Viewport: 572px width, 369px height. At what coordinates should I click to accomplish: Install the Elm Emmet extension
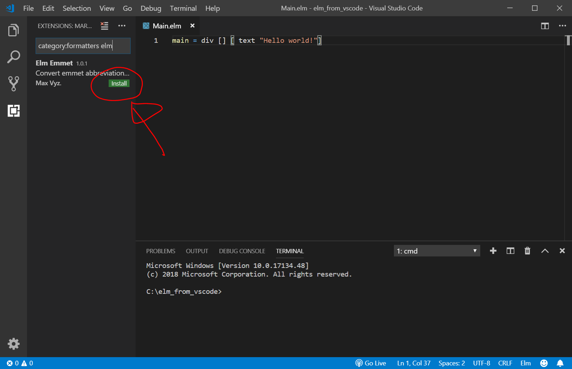[119, 83]
